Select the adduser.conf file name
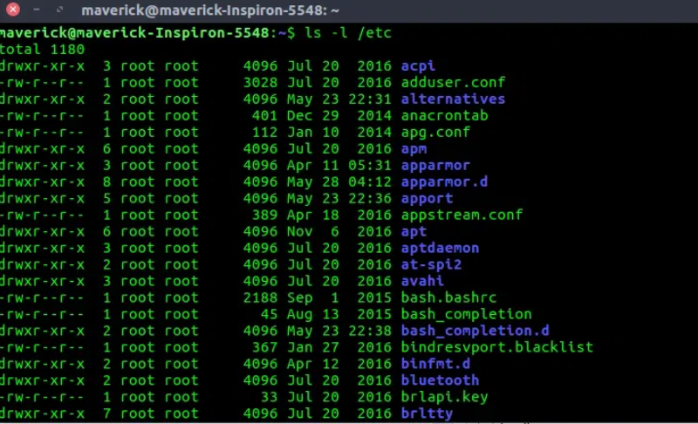 (453, 82)
